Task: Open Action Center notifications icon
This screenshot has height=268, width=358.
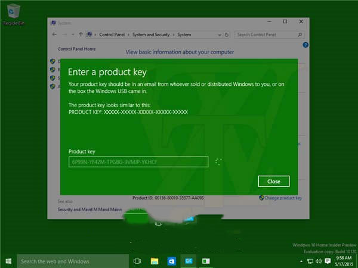Action: [328, 261]
